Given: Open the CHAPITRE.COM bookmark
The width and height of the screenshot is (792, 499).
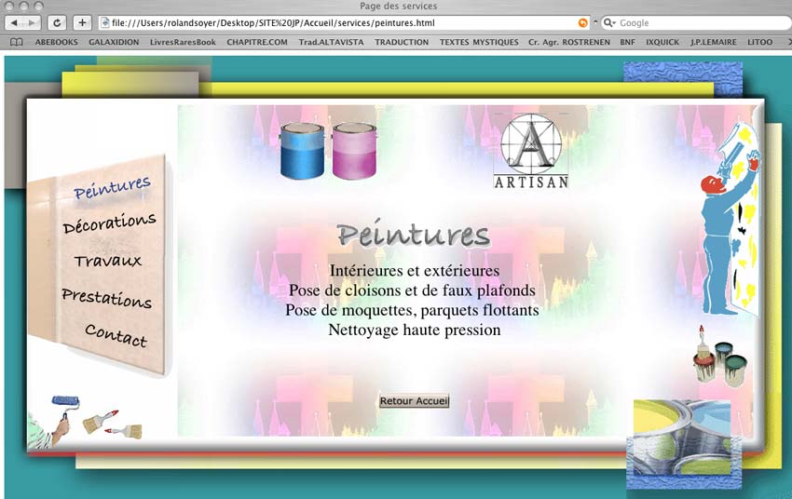Looking at the screenshot, I should click(257, 43).
